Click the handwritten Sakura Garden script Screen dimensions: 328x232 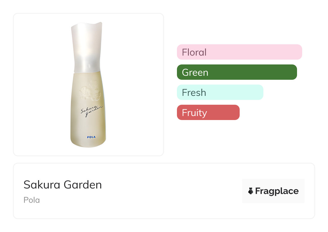(x=91, y=110)
